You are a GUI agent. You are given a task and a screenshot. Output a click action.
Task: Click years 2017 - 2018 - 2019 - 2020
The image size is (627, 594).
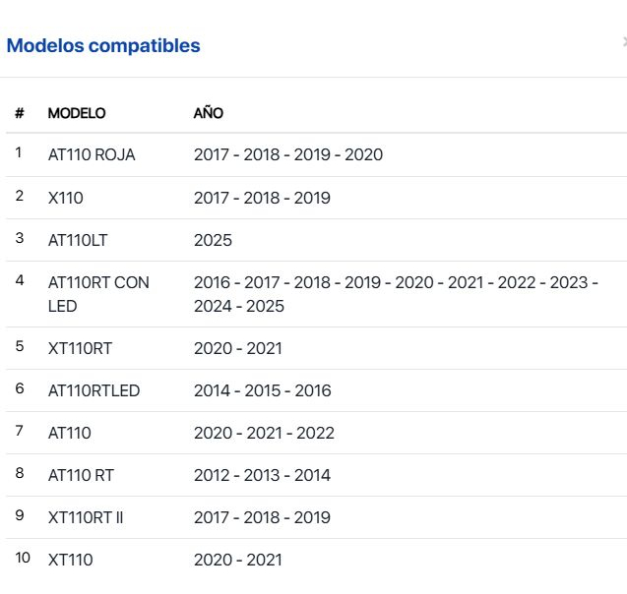(x=288, y=155)
